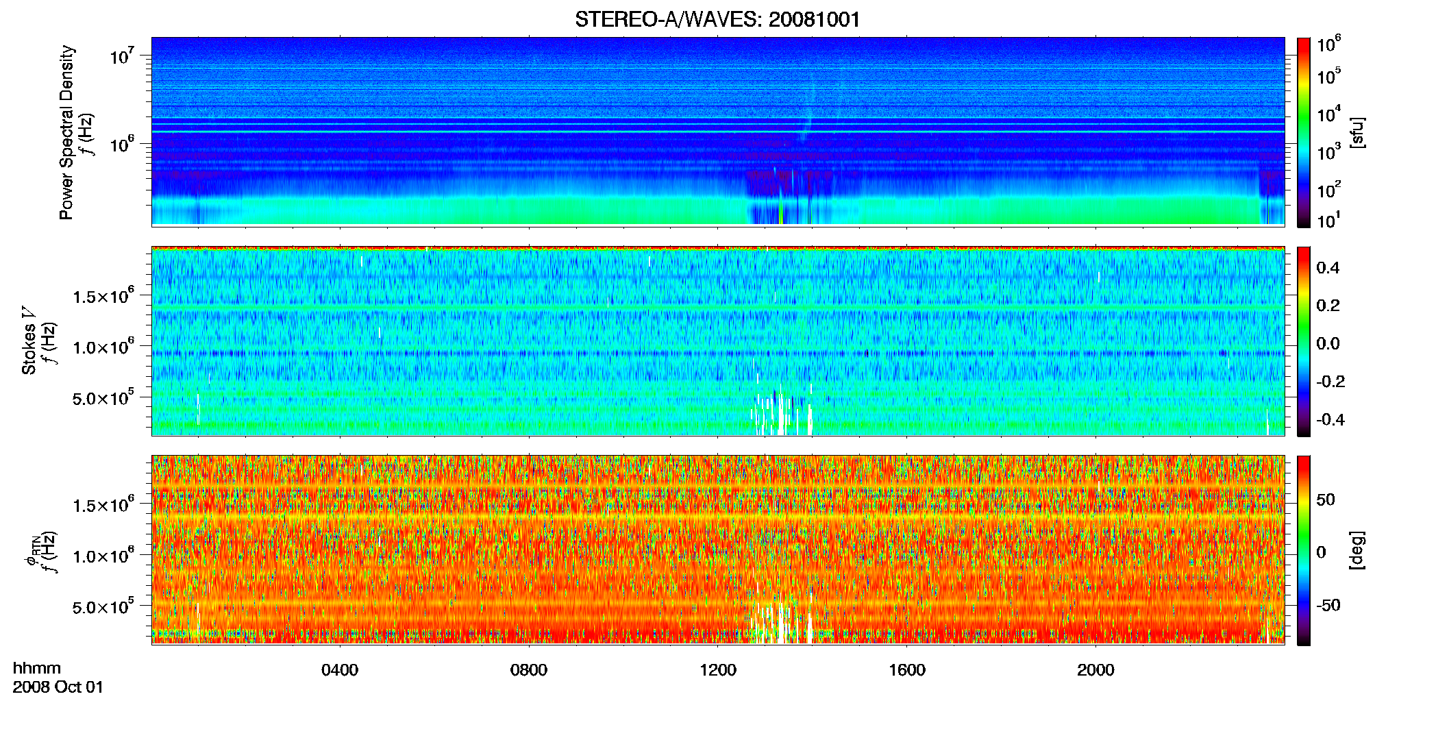The width and height of the screenshot is (1436, 740).
Task: Click the -50 value on degrees colorbar
Action: point(1328,605)
